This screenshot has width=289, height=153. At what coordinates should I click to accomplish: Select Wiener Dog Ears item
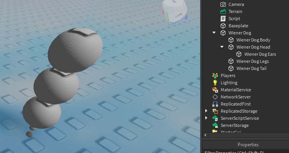click(x=260, y=54)
